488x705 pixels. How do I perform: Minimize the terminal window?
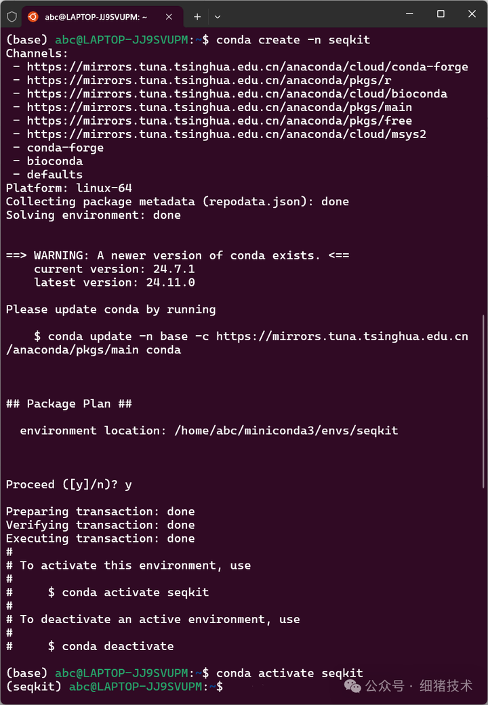pos(409,14)
